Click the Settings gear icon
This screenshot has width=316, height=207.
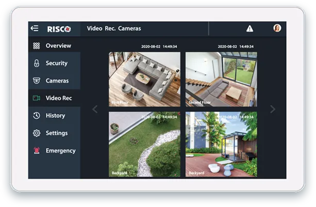pos(37,133)
